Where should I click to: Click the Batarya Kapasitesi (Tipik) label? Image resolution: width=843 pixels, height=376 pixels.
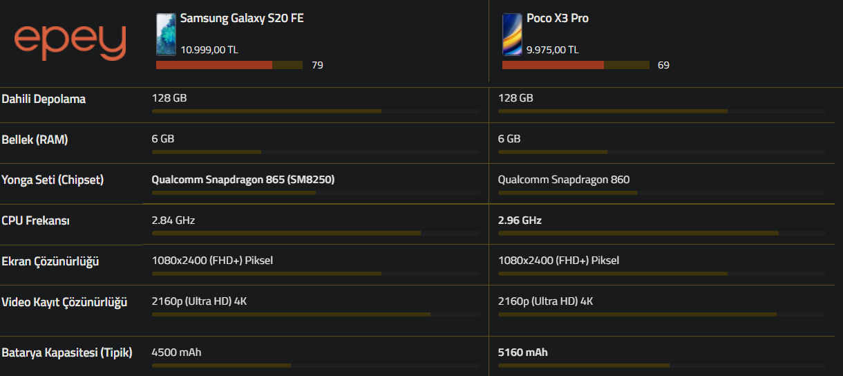pyautogui.click(x=67, y=352)
